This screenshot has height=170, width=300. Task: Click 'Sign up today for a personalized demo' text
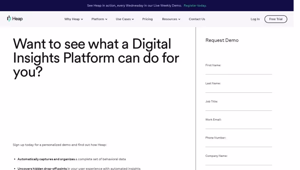click(x=60, y=145)
